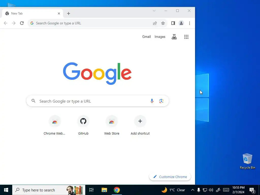Open the touch keyboard tray icon

coord(226,190)
